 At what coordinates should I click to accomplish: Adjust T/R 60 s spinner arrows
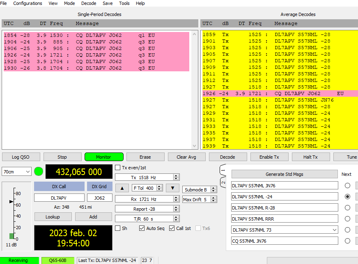point(176,218)
